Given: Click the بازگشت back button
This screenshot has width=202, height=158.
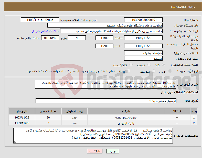Looking at the screenshot, I should click(95, 151).
